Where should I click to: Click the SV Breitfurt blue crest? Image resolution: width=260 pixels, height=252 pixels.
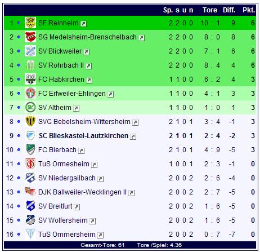coord(30,206)
